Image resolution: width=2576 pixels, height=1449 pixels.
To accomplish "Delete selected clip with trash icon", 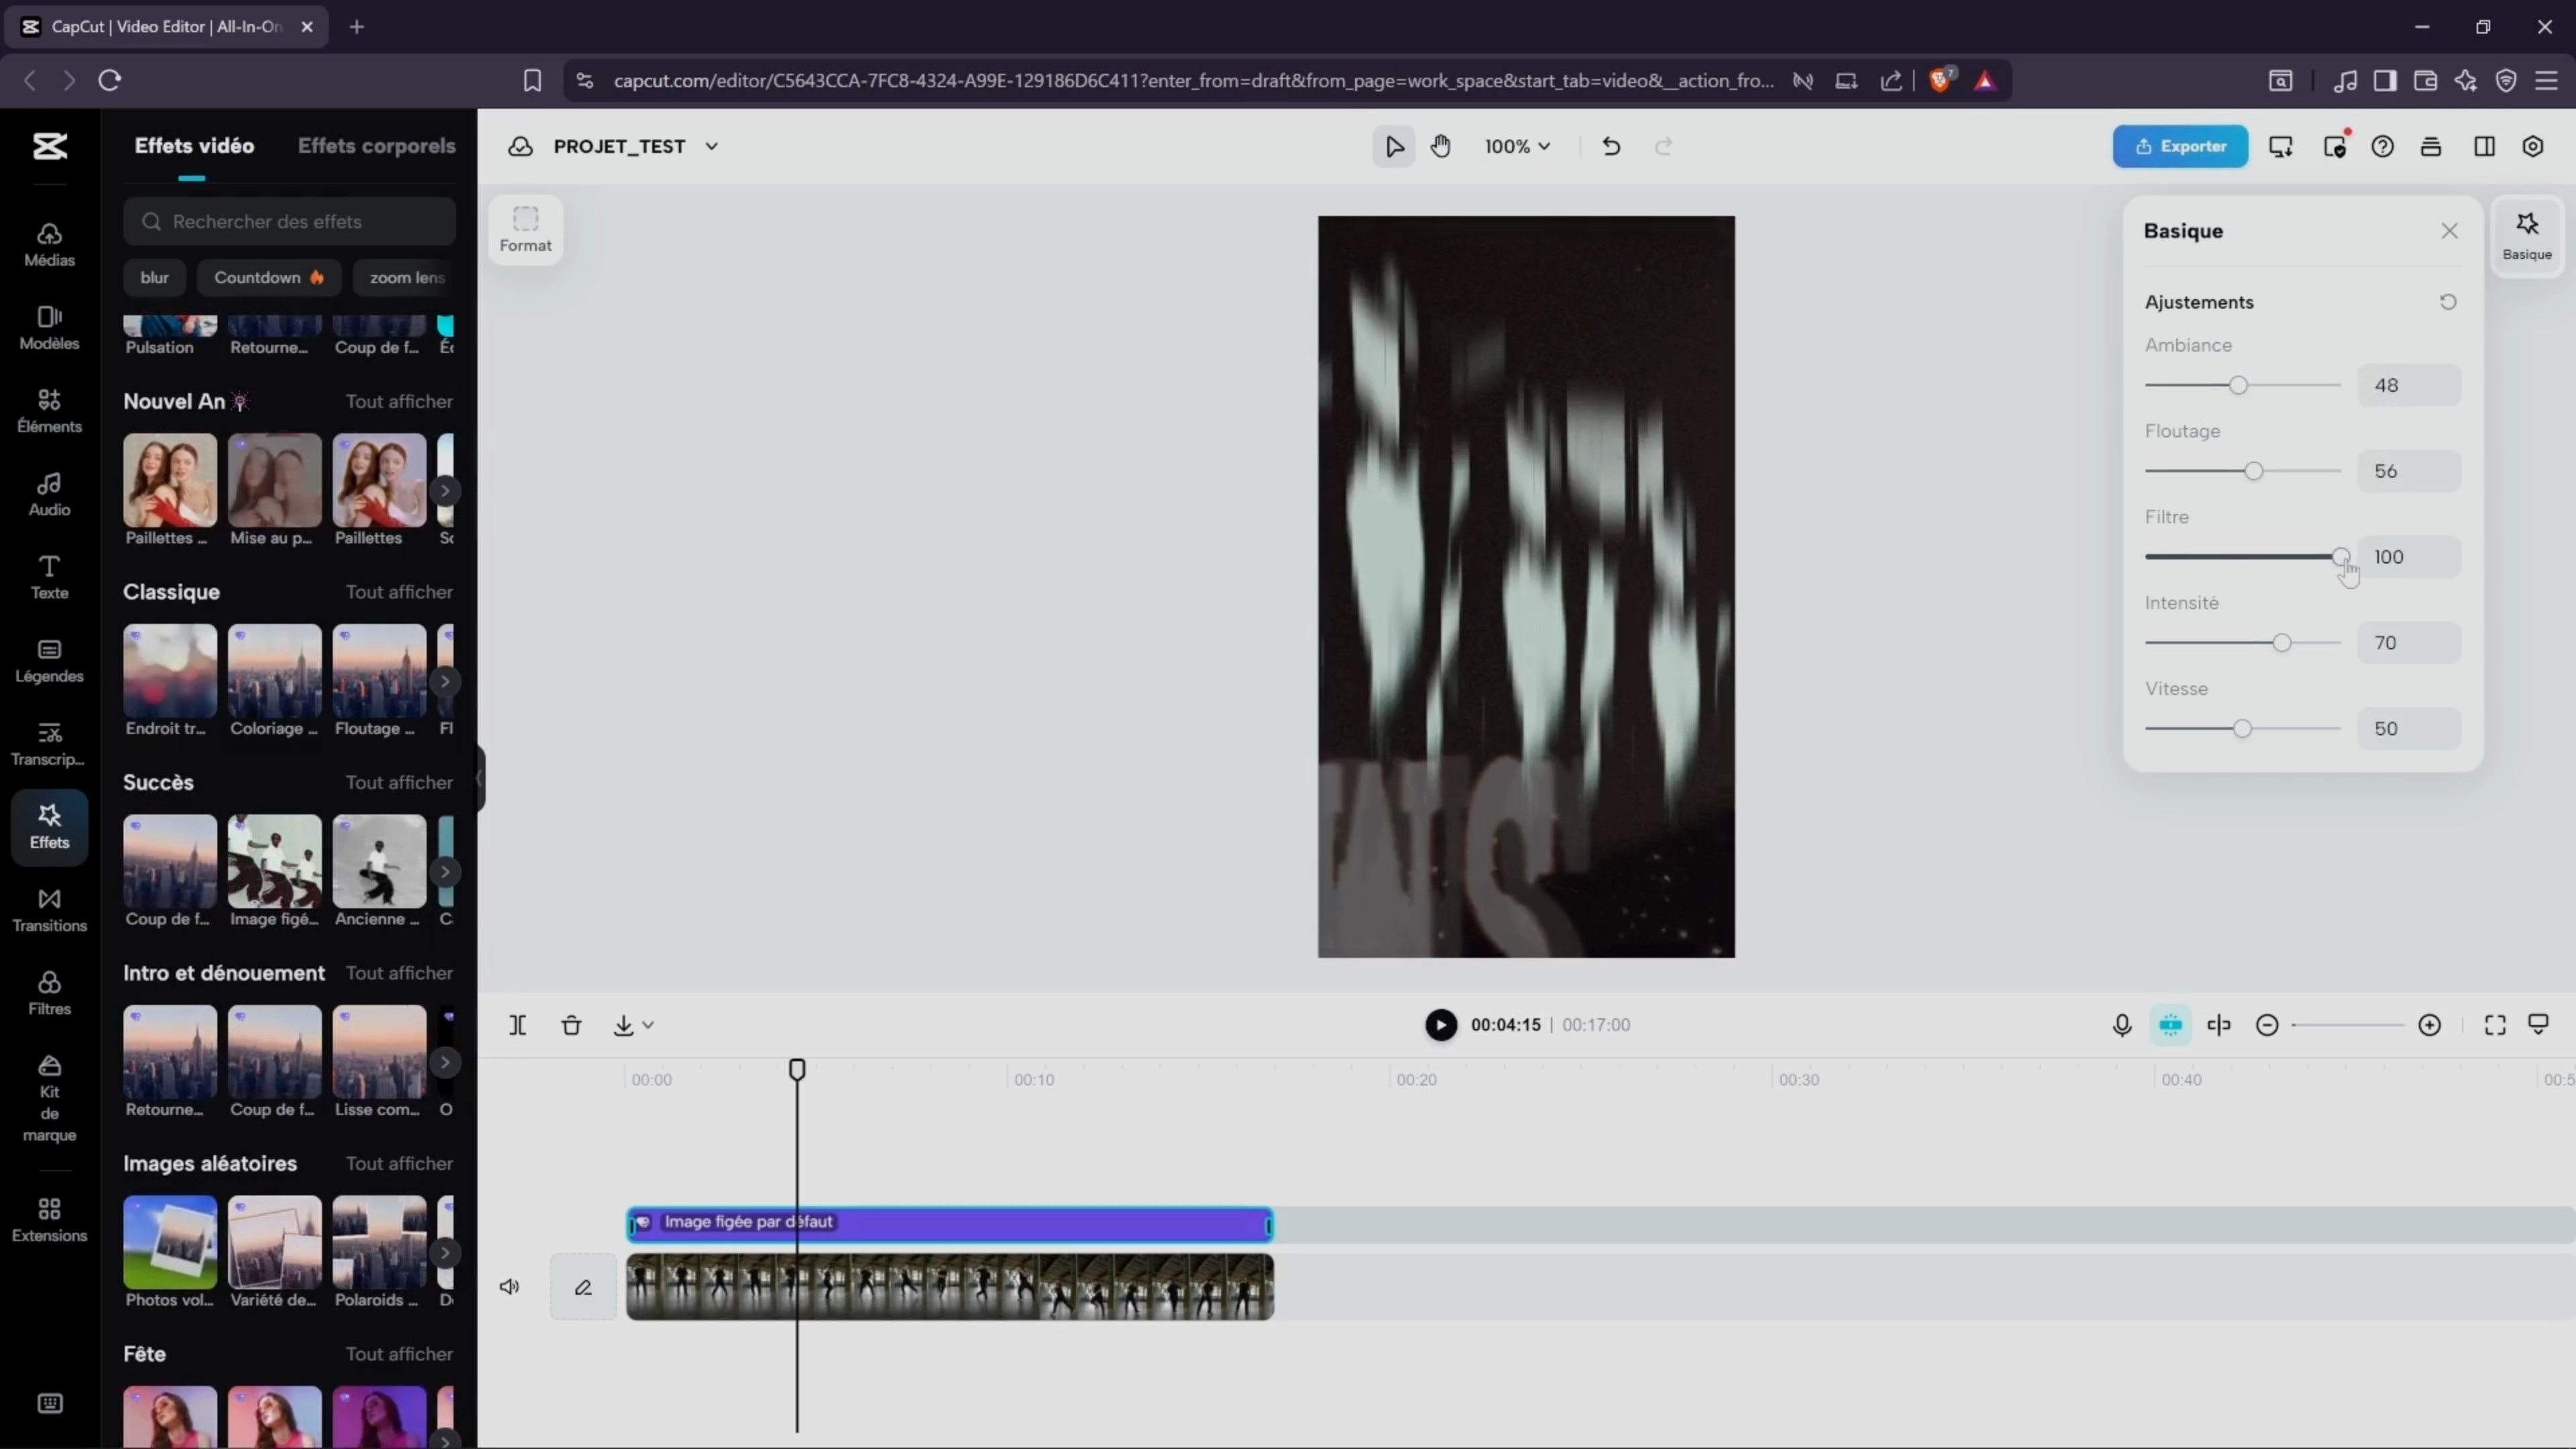I will (571, 1025).
